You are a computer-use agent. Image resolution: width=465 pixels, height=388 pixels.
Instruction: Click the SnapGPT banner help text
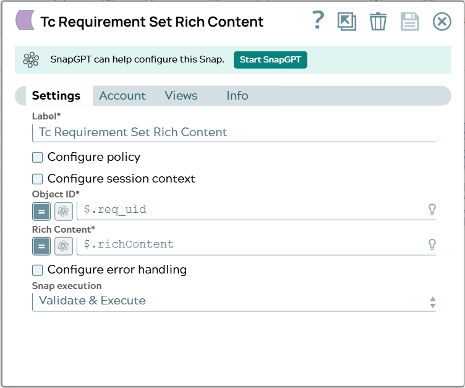137,59
